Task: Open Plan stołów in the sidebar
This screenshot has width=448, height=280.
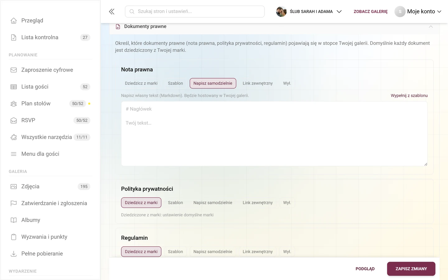Action: 50,104
